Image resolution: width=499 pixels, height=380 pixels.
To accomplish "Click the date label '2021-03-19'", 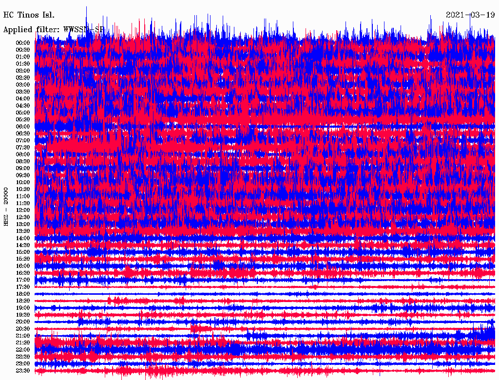I will tap(470, 15).
